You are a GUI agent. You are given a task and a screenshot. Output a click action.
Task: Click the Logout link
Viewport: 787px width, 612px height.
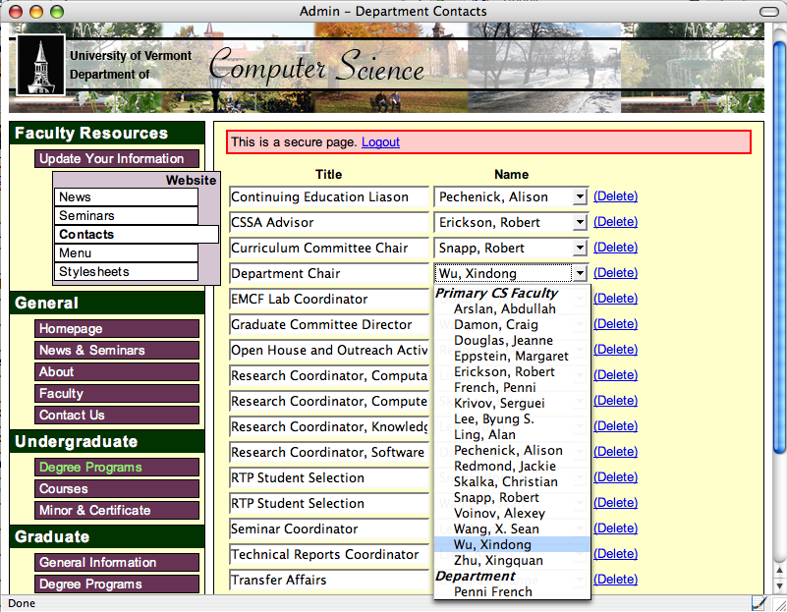(380, 142)
